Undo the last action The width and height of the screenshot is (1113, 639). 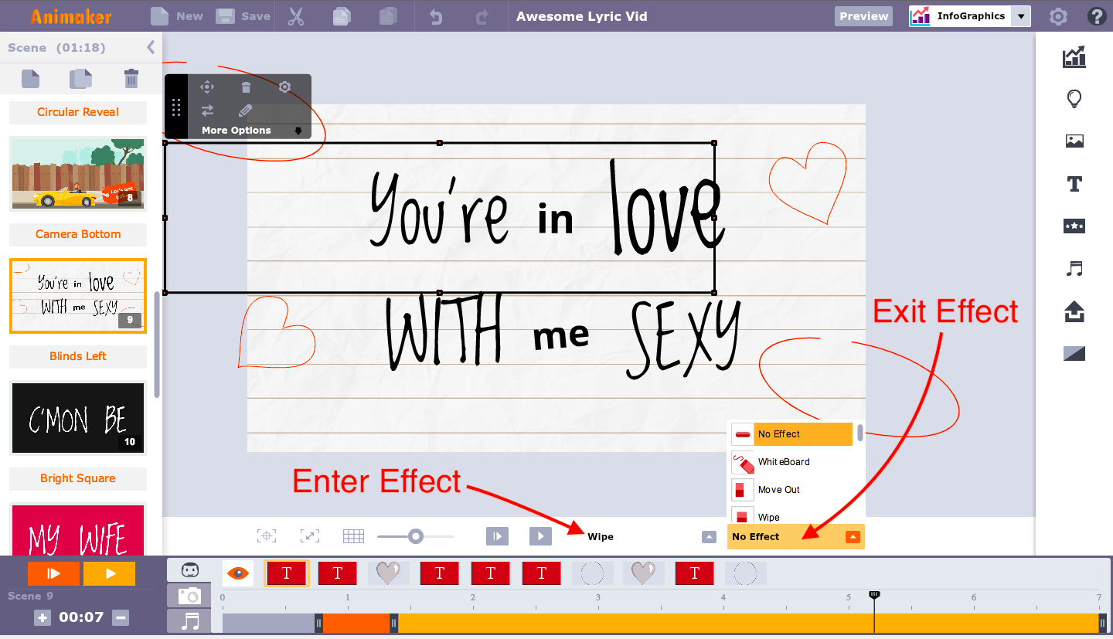tap(436, 16)
